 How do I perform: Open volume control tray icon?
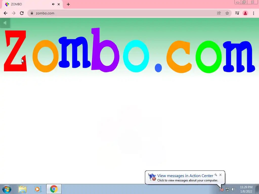(233, 189)
